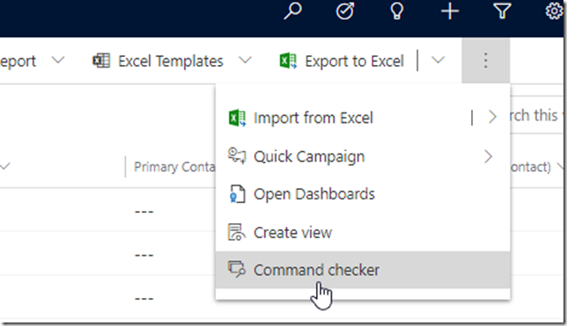567x326 pixels.
Task: Click the task flow checkmark icon
Action: (x=345, y=11)
